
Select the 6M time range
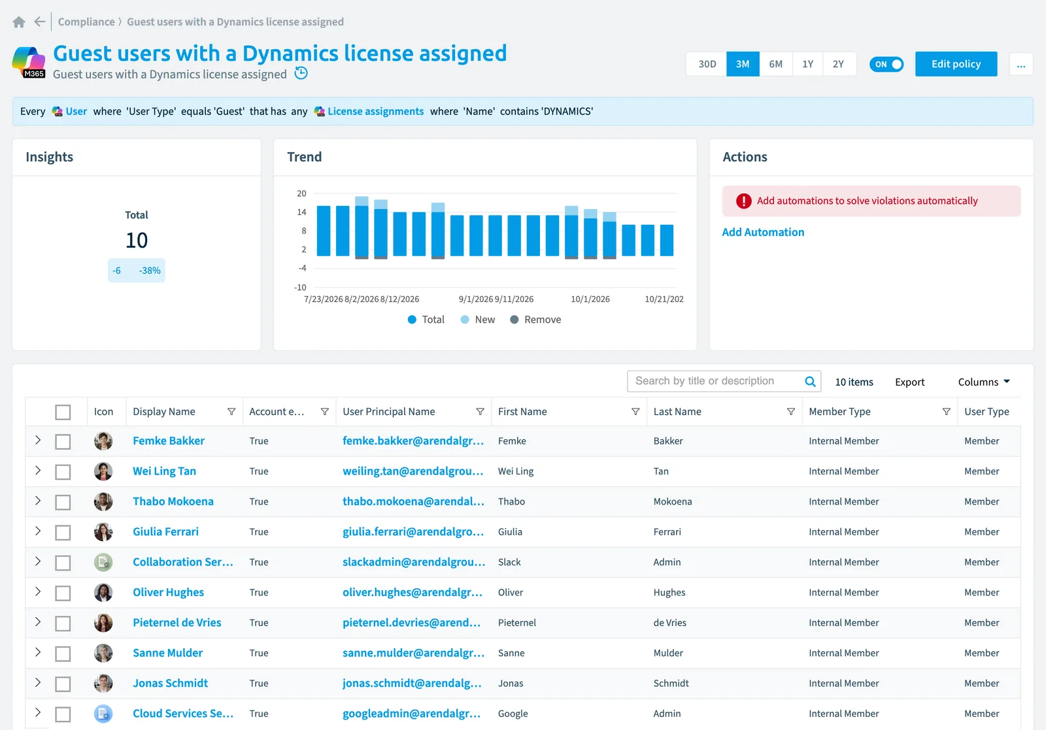776,64
